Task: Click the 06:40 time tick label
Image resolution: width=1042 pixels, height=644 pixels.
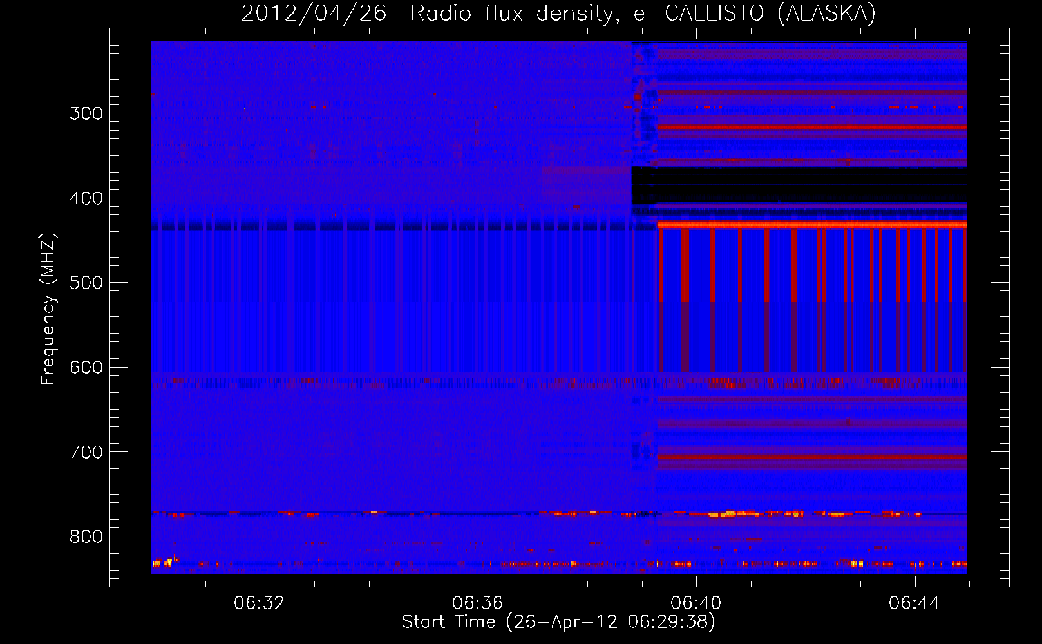Action: (x=696, y=603)
